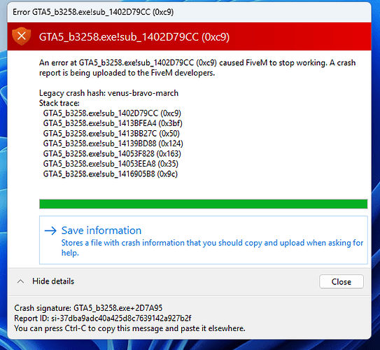This screenshot has height=350, width=380.
Task: Click the crash description paragraph text
Action: coord(197,68)
